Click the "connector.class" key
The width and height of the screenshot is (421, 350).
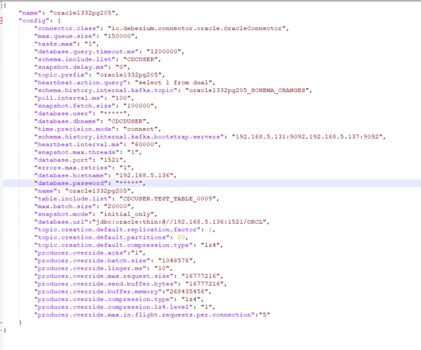tap(67, 28)
